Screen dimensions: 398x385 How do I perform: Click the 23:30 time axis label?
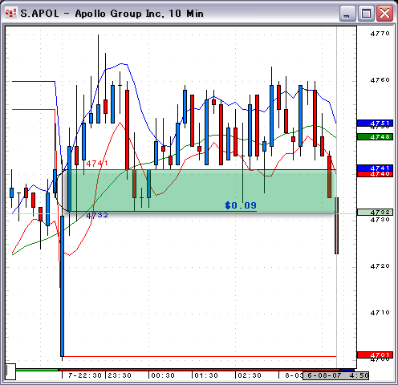120,375
